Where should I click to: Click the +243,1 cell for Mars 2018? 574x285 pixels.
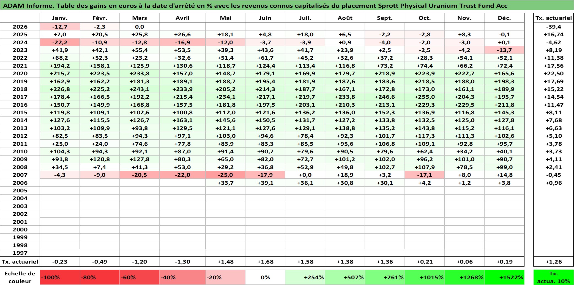point(140,89)
